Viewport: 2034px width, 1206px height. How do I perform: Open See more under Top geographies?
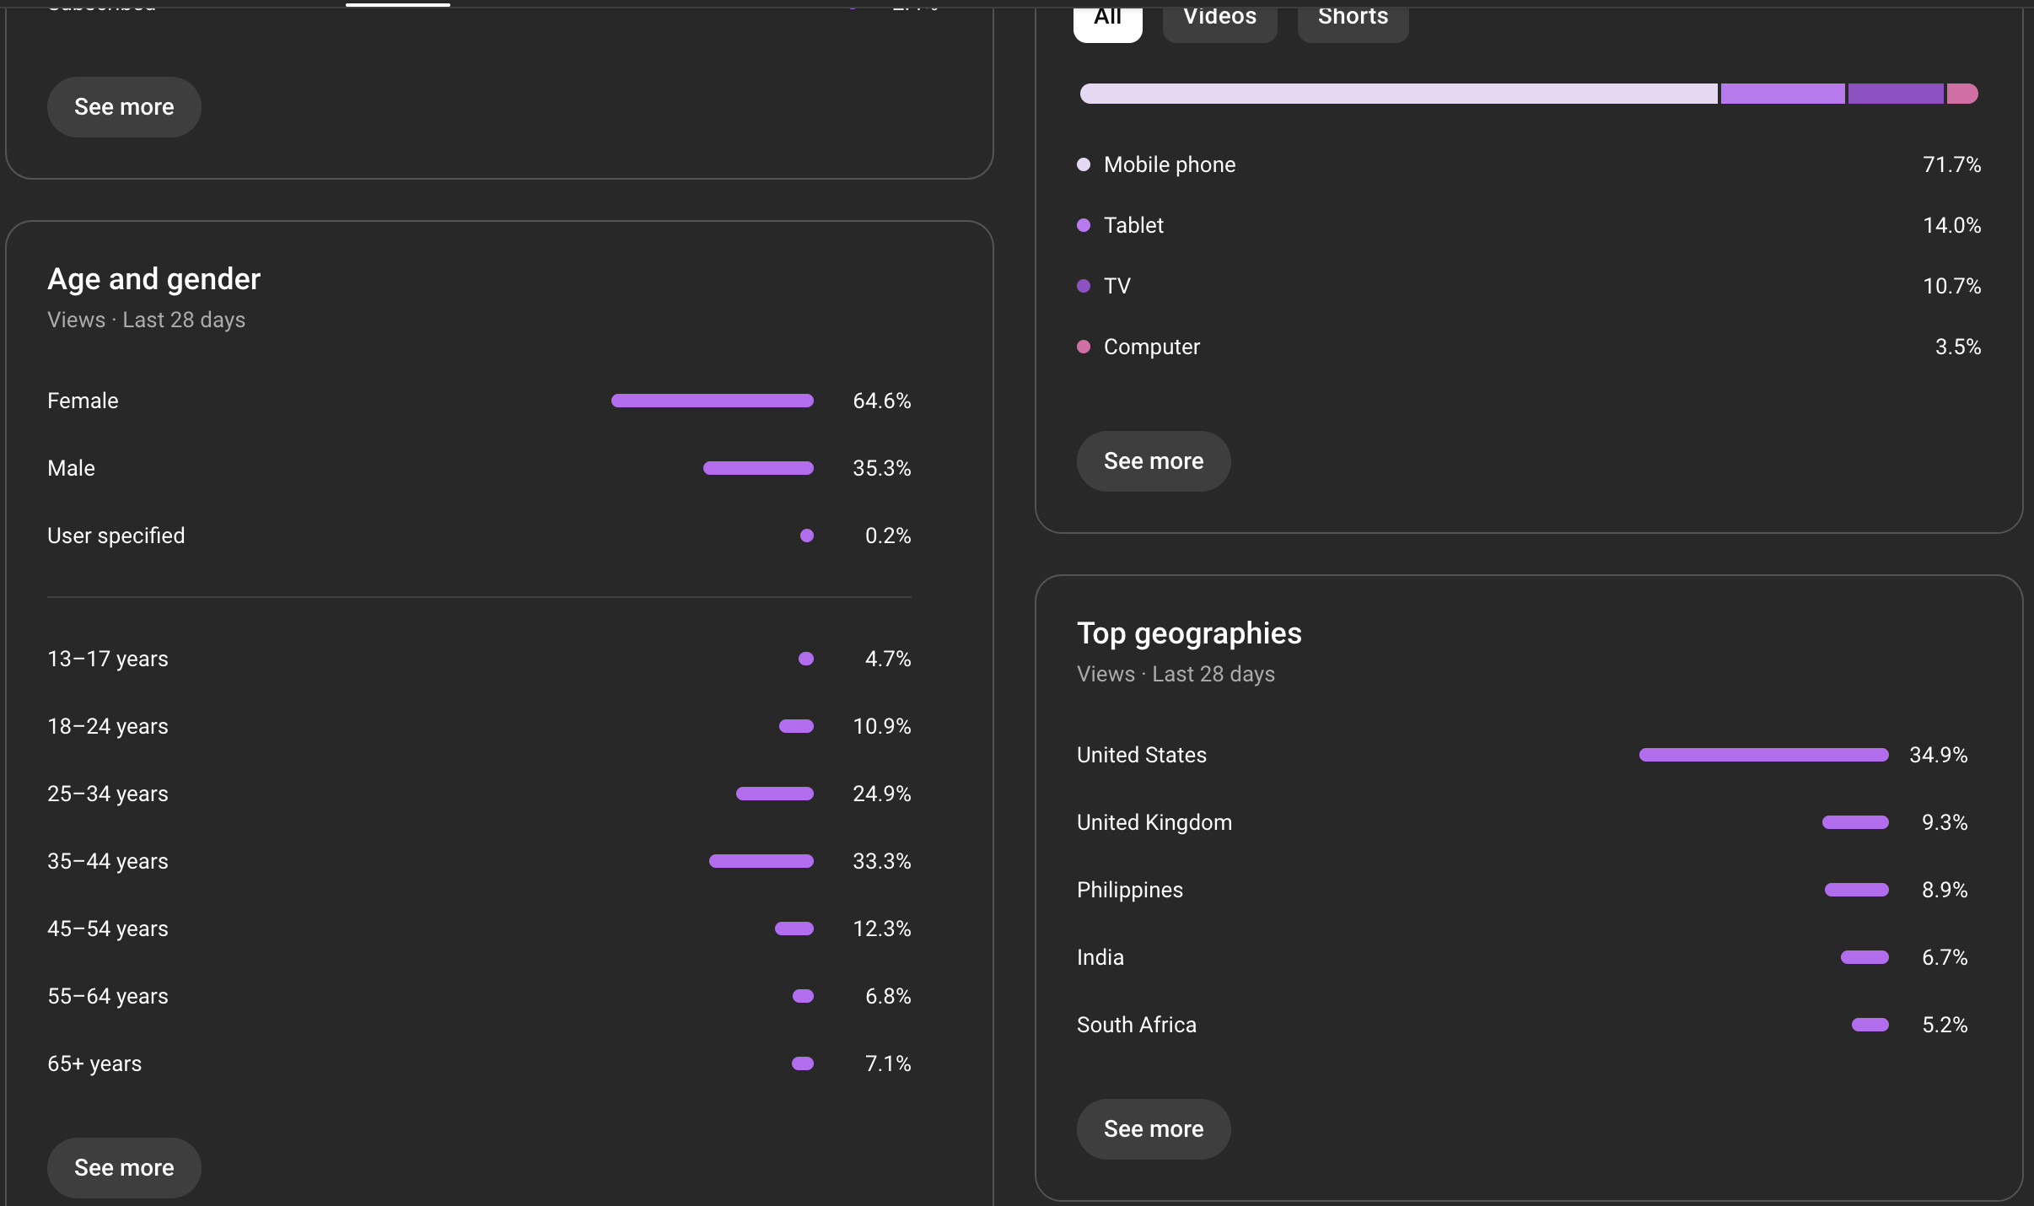click(x=1153, y=1129)
